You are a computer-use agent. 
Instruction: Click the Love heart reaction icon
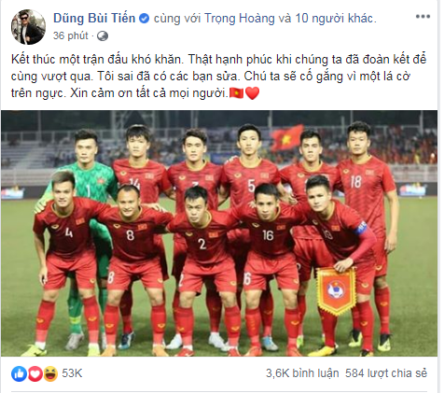coord(35,373)
